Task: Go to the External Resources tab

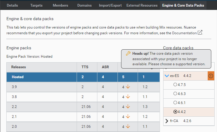Action: tap(142, 5)
